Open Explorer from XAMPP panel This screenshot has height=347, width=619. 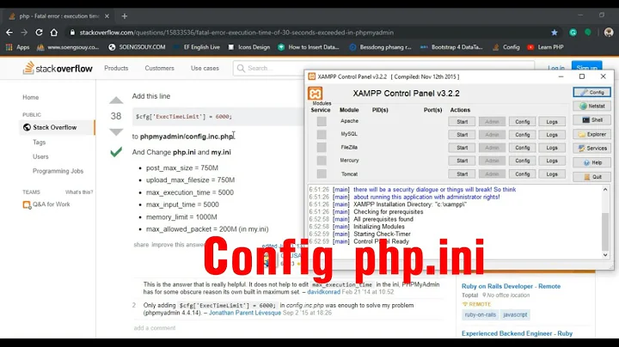tap(591, 134)
